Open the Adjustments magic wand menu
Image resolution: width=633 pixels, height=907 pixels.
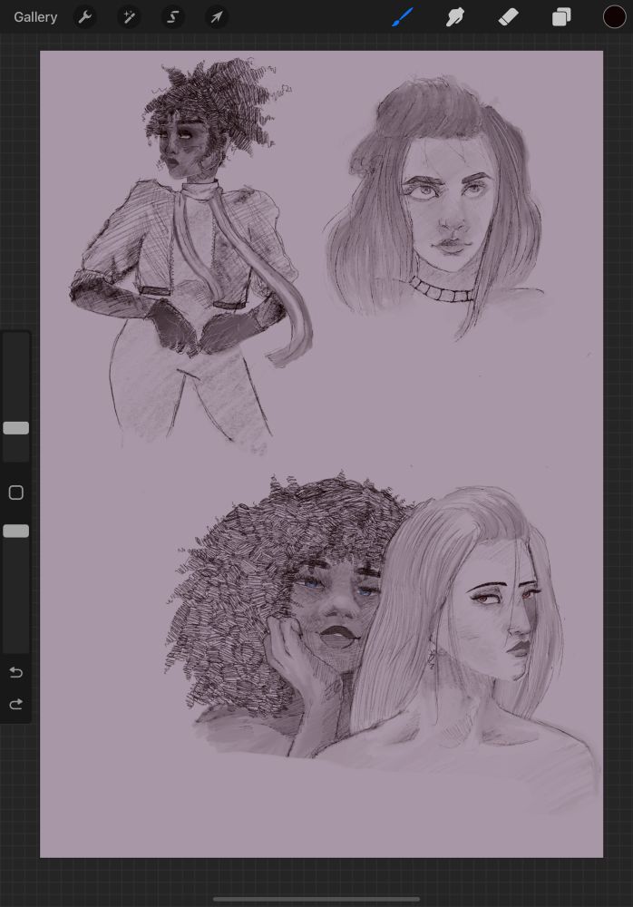[x=129, y=17]
